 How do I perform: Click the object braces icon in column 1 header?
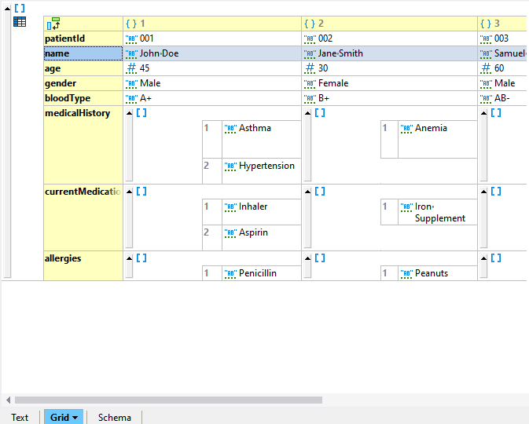[x=131, y=24]
